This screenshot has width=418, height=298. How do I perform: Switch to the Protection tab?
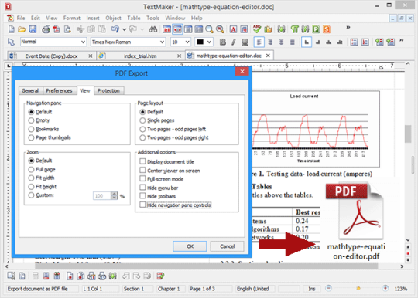point(108,90)
